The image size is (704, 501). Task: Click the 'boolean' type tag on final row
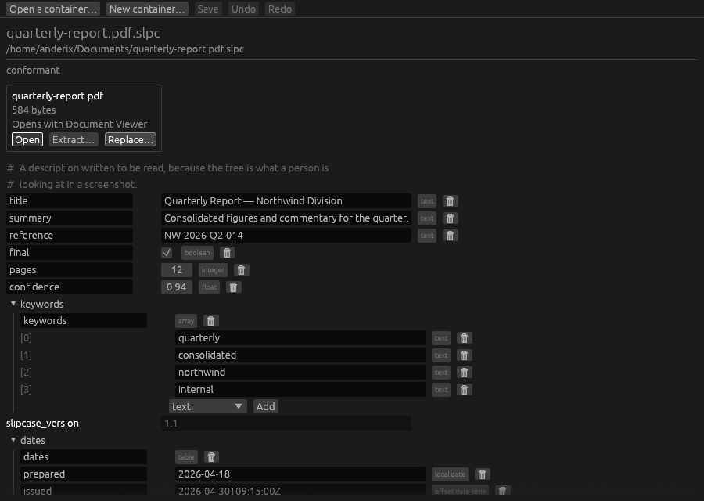click(x=197, y=253)
